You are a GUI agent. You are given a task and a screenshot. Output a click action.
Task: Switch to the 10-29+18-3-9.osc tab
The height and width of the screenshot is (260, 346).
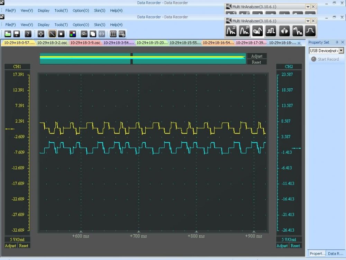point(85,43)
